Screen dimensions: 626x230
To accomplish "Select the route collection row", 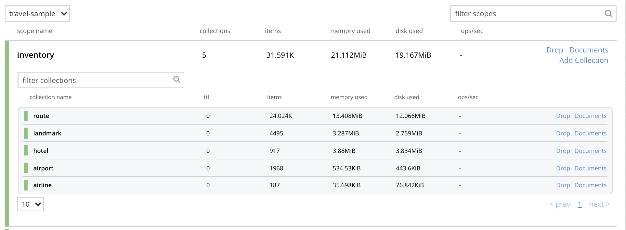I will tap(41, 116).
